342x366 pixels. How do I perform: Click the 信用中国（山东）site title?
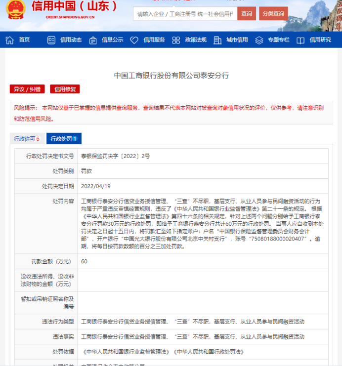coord(75,6)
